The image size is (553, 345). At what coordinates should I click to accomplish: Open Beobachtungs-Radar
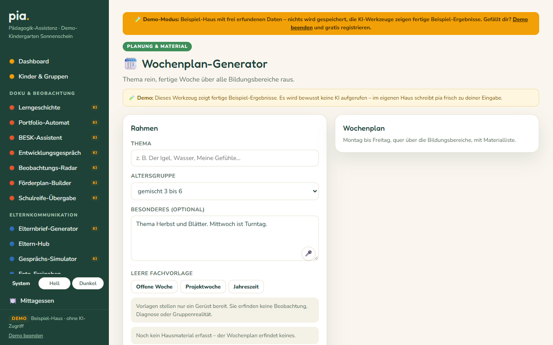pos(54,168)
